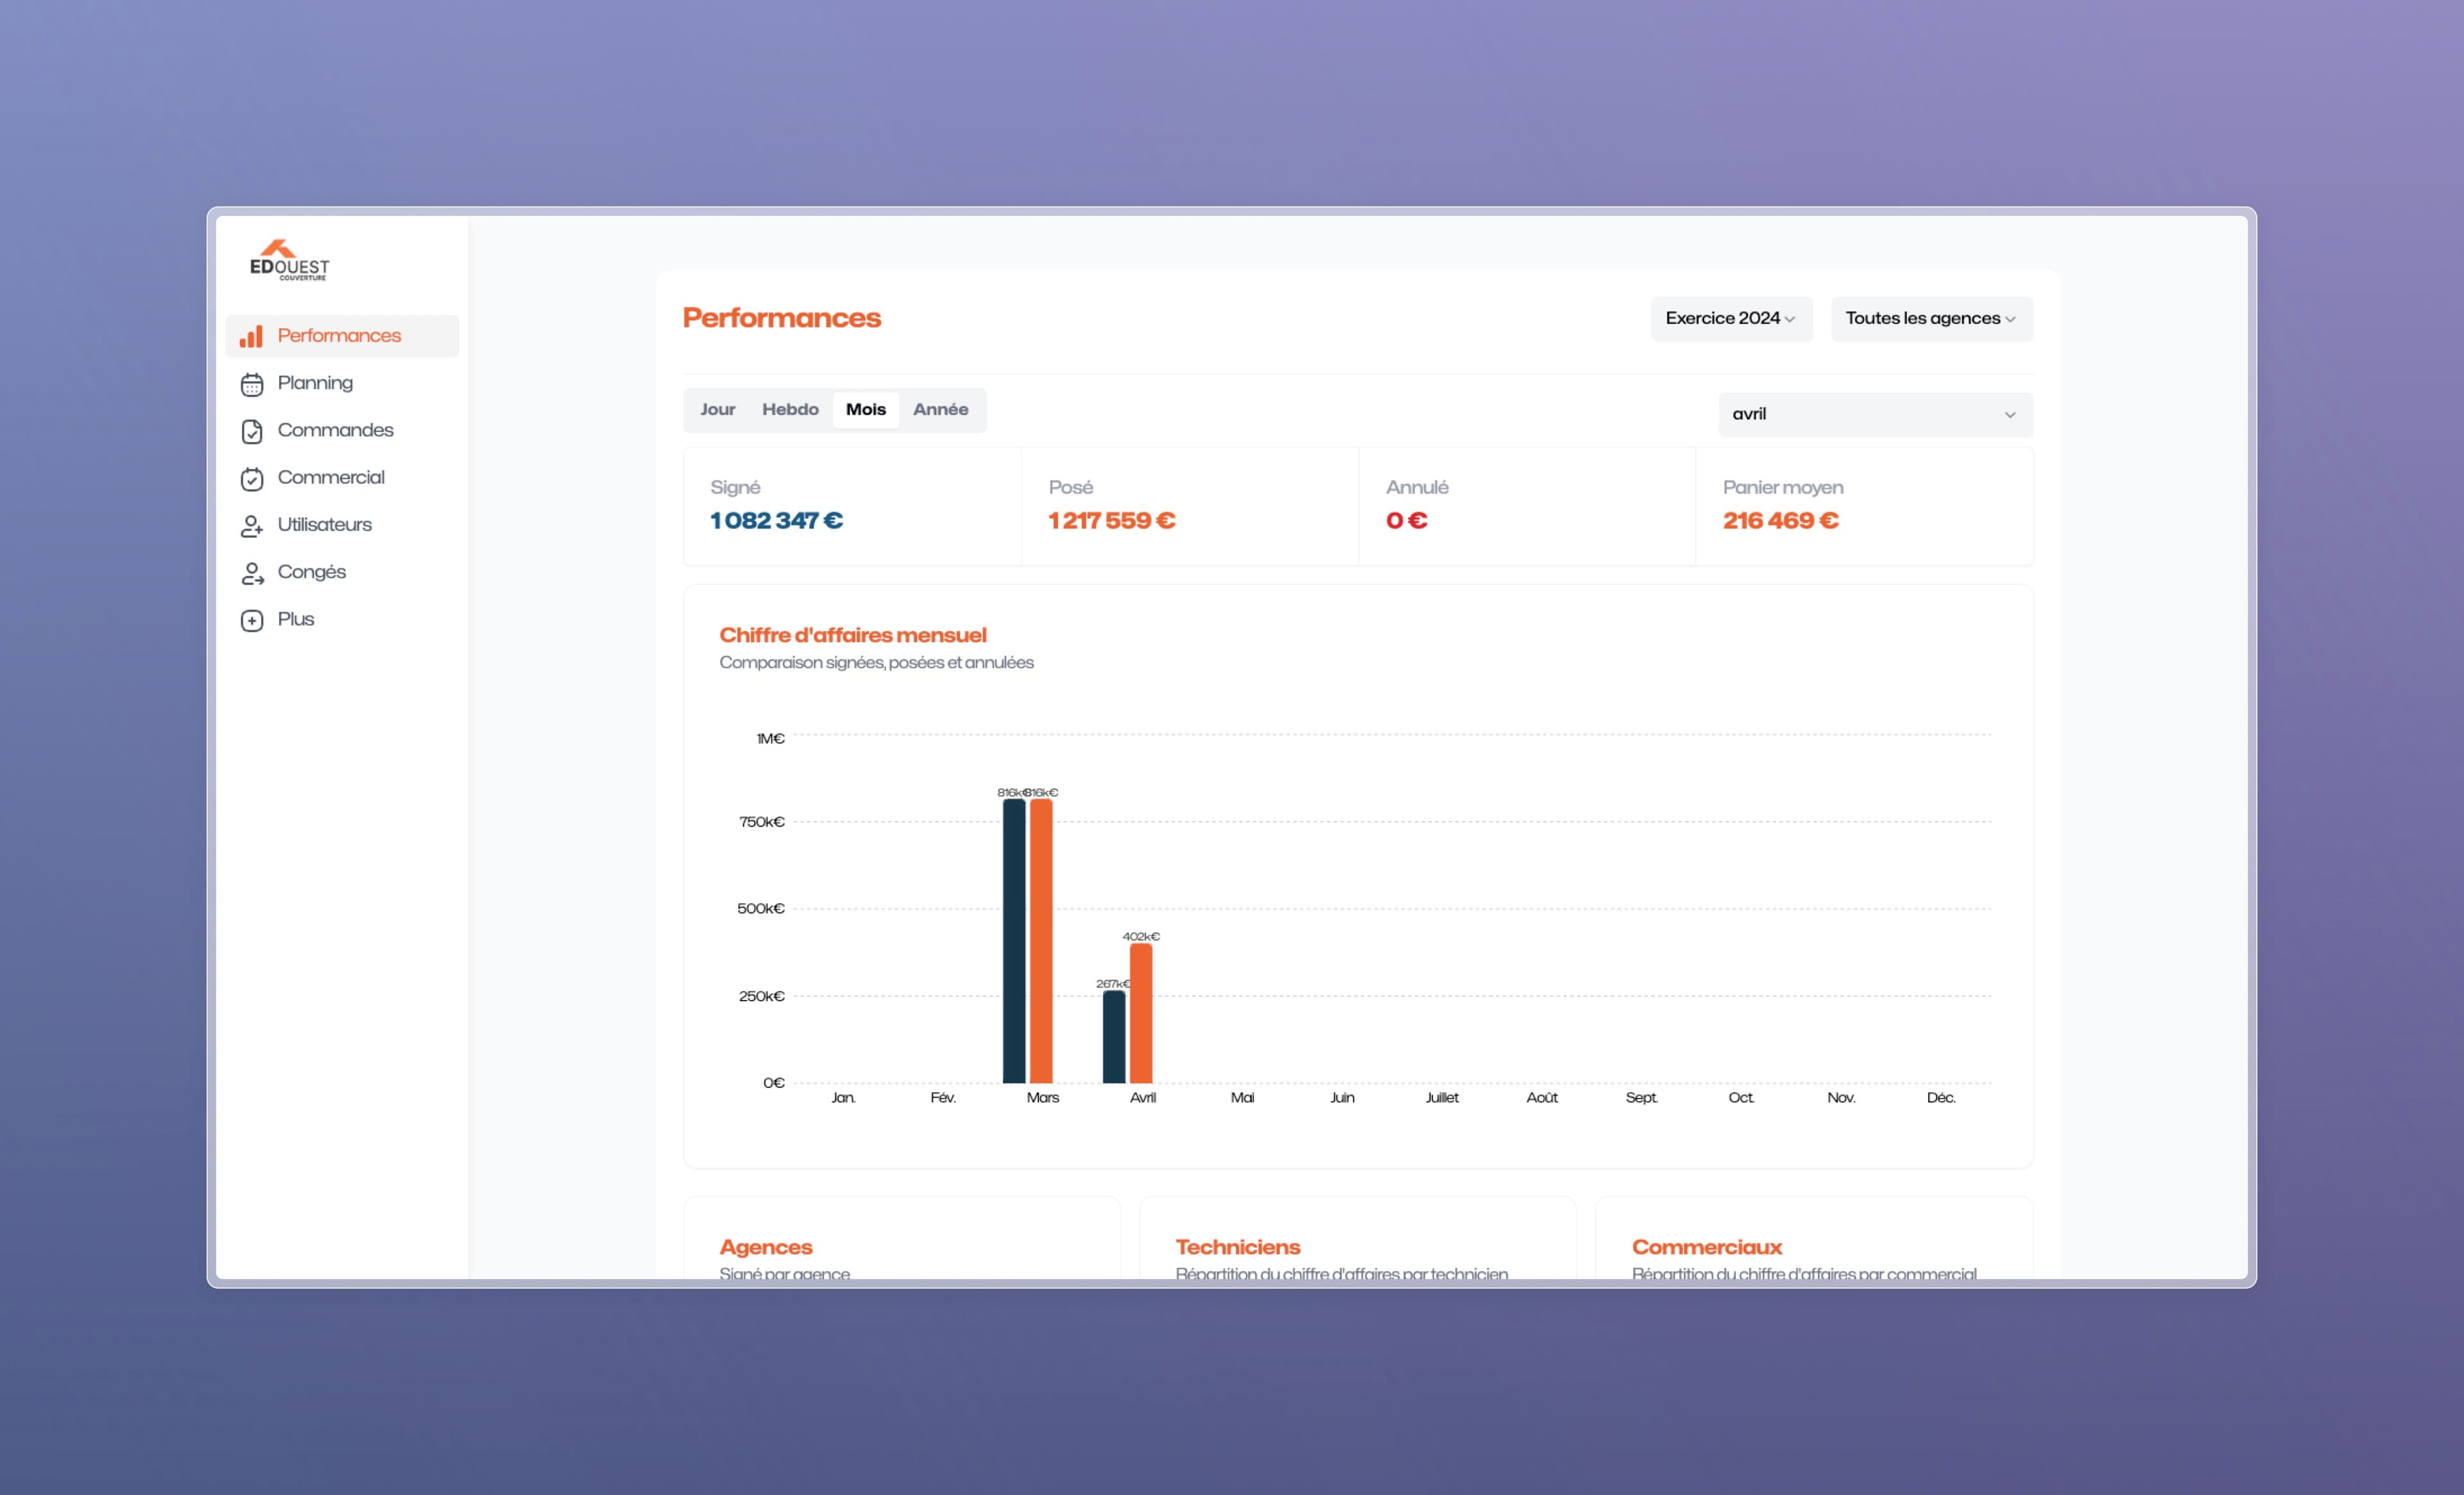Click the Signé 1 082 347 € card
2464x1495 pixels.
pyautogui.click(x=851, y=505)
